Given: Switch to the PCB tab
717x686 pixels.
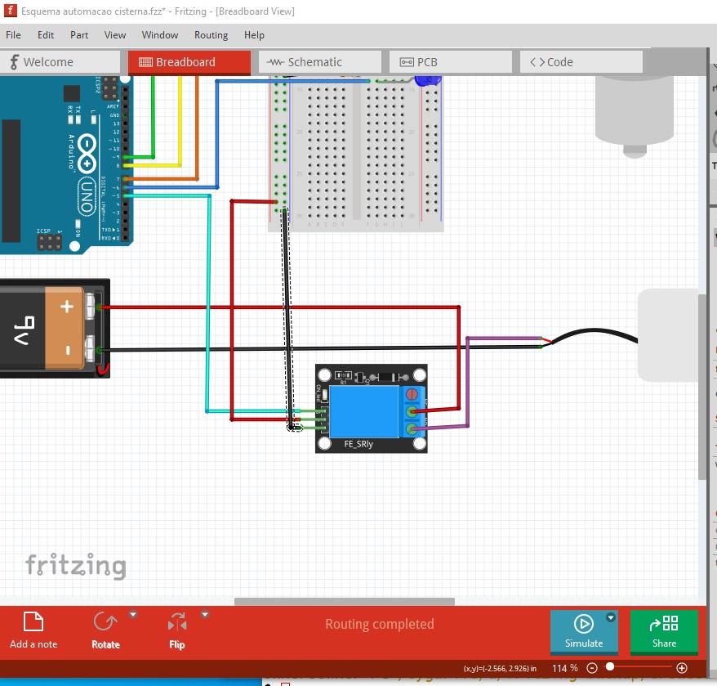Looking at the screenshot, I should tap(451, 62).
